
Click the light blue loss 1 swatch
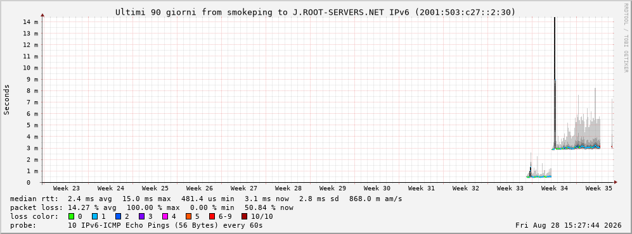click(94, 216)
